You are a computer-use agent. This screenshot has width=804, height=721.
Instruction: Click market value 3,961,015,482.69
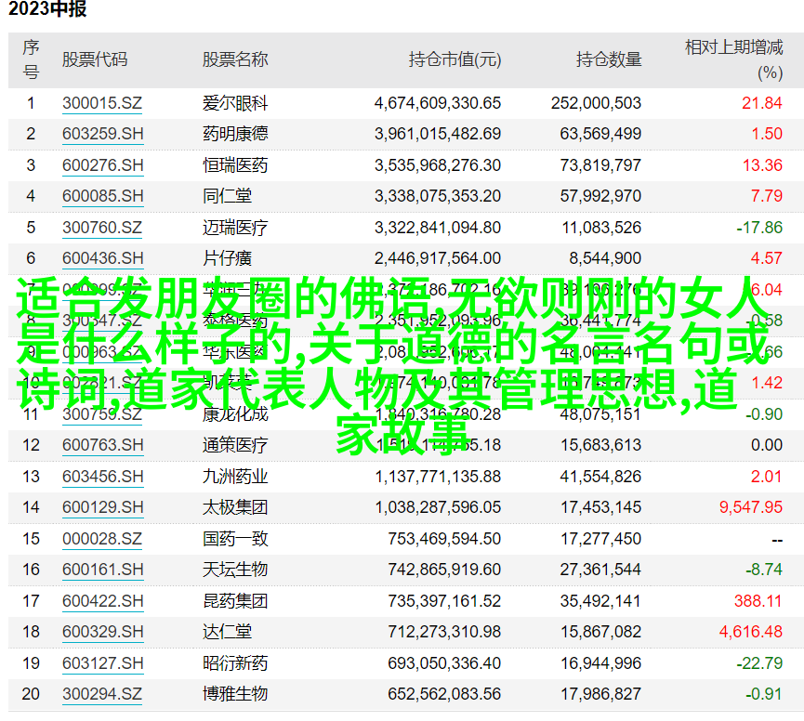point(438,135)
